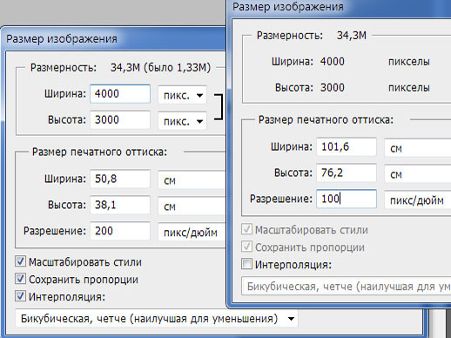The width and height of the screenshot is (451, 338).
Task: Click disabled Масштабировать стили checkbox in right dialog
Action: (246, 229)
